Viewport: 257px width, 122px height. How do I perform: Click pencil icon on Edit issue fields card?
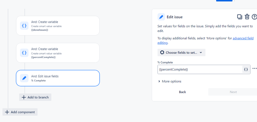(x=24, y=78)
